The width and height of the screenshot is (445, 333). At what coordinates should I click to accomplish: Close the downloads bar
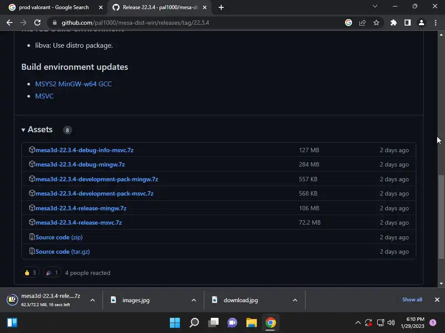pyautogui.click(x=437, y=300)
